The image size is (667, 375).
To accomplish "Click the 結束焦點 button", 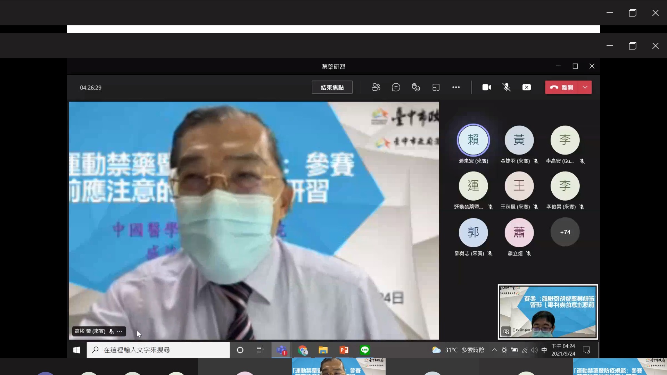I will (332, 87).
